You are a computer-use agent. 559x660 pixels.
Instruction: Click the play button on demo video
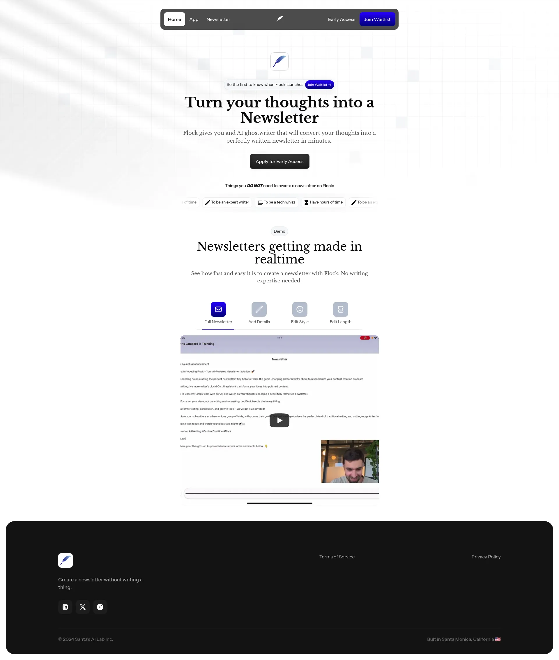279,420
